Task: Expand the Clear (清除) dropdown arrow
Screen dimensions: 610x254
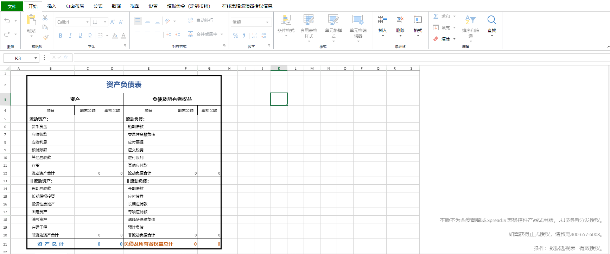Action: click(454, 39)
